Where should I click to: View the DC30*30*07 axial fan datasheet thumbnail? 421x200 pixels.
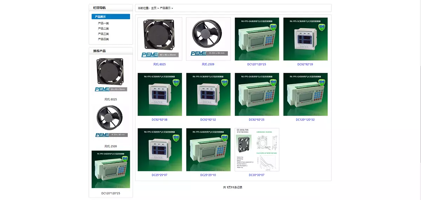(257, 150)
